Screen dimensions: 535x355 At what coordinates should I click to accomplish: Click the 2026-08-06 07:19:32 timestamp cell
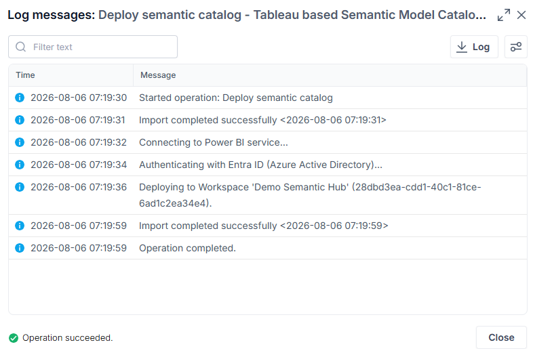(x=79, y=142)
